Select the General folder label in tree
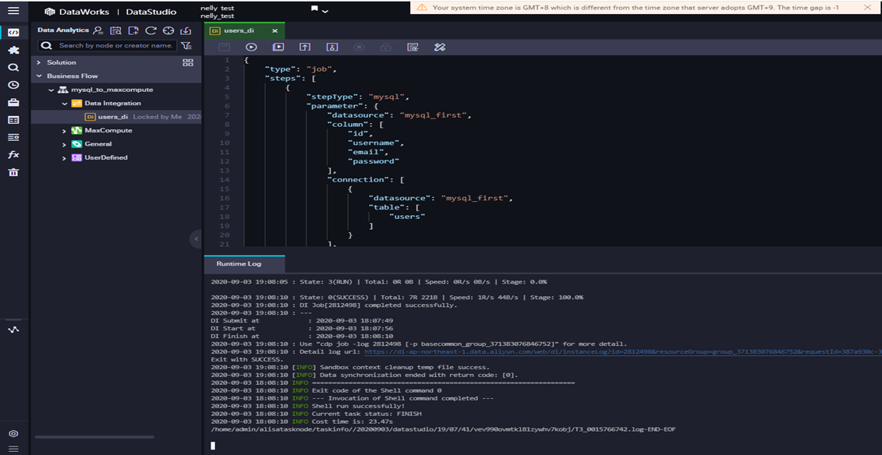 coord(98,144)
